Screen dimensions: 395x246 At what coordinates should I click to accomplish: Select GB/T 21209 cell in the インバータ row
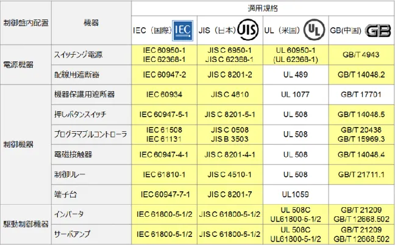(361, 214)
